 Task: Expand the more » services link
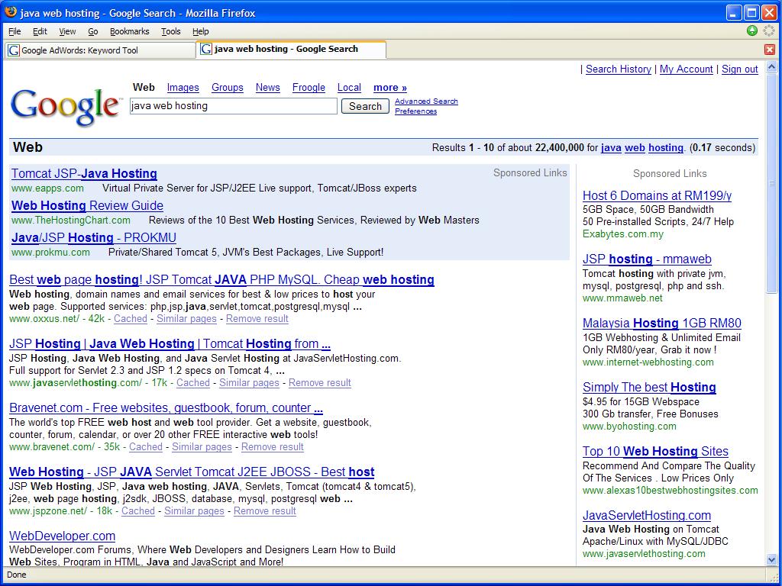pos(390,88)
